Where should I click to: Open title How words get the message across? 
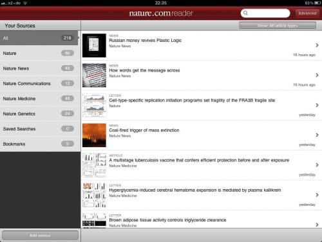(x=144, y=70)
